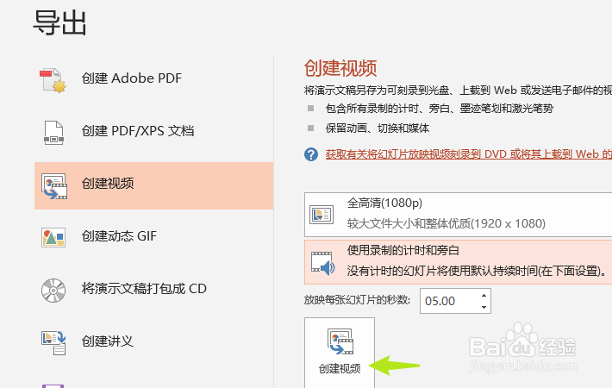
Task: Click the speaker-and-film icon for recorded timings
Action: point(322,263)
